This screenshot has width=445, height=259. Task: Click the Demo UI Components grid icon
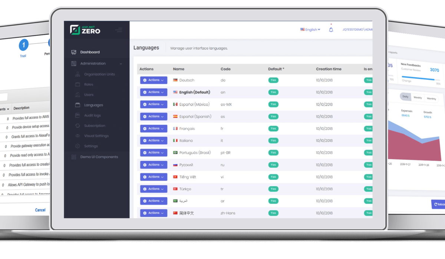point(74,157)
